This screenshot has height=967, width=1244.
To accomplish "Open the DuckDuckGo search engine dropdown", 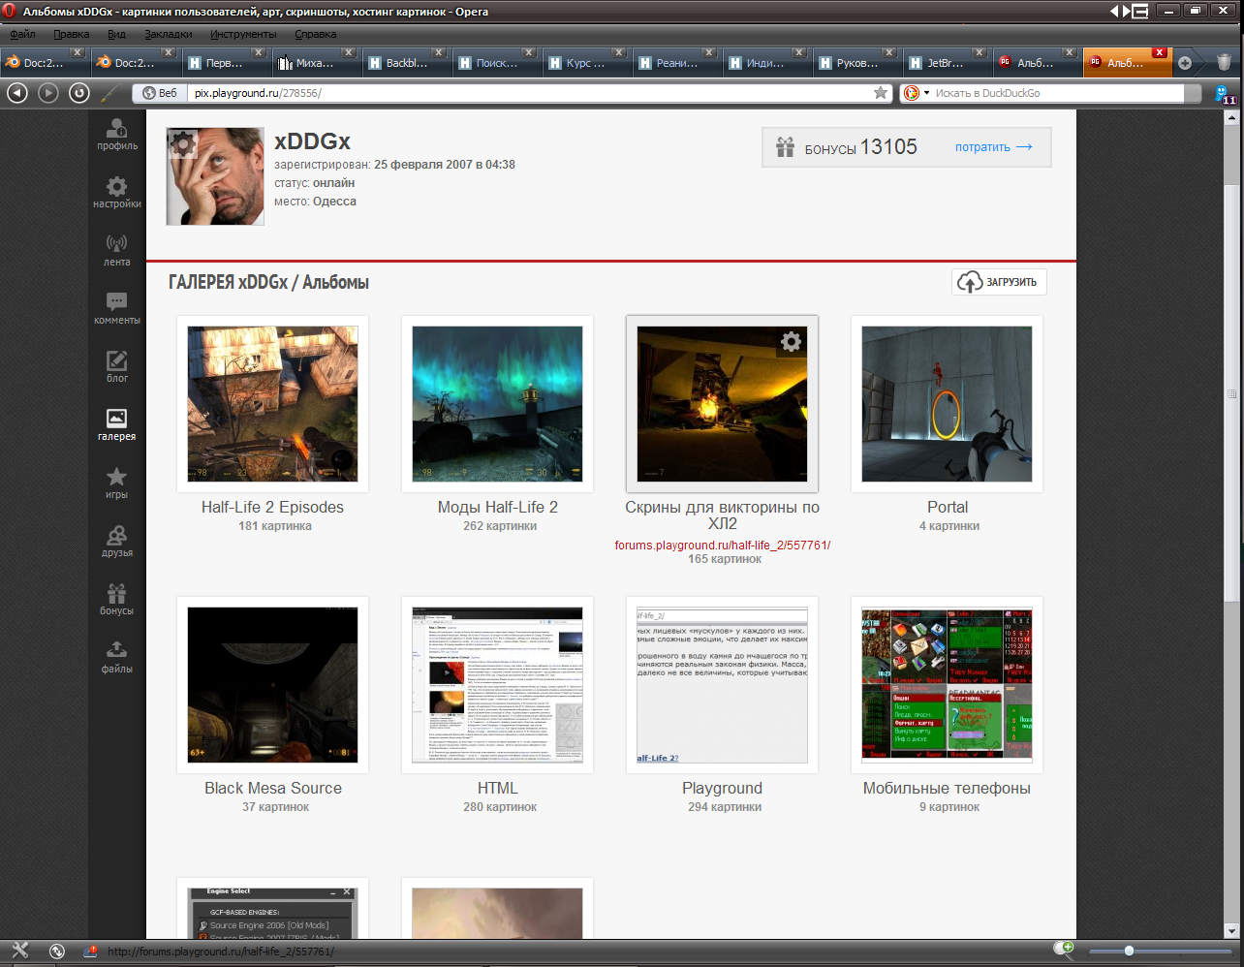I will [x=917, y=93].
